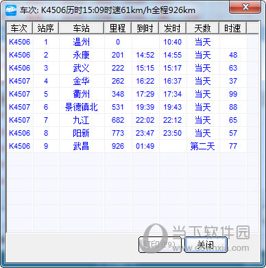Click the 第二天 cell in 武昌 row
The width and height of the screenshot is (266, 268).
(203, 146)
